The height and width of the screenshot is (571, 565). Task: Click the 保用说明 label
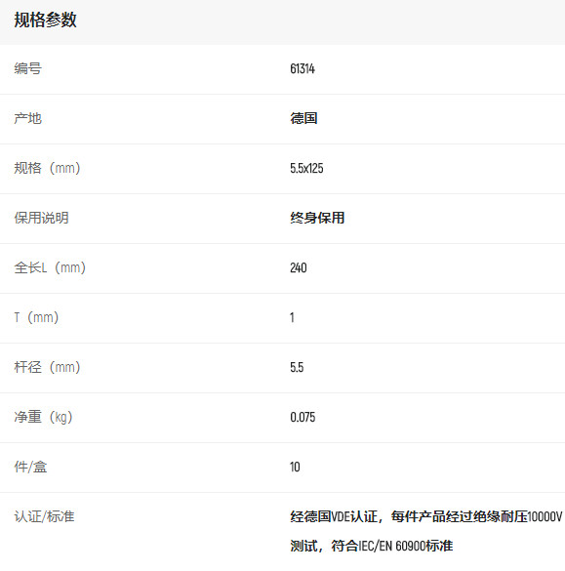point(42,218)
